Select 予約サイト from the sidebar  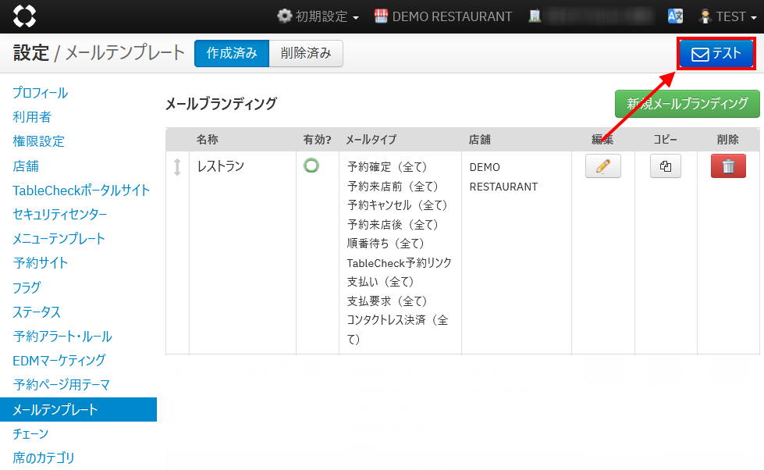[41, 263]
